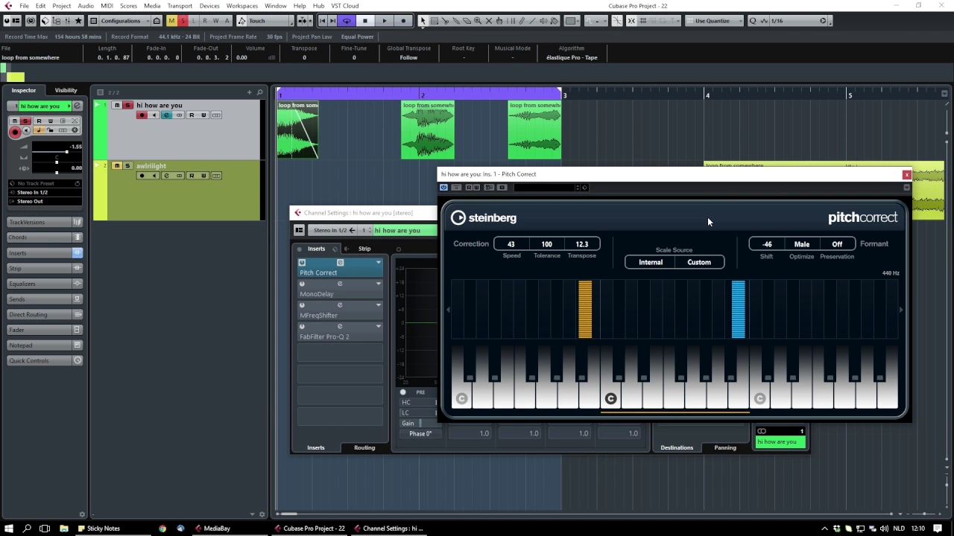Start playback with the transport Play button
The image size is (954, 536).
coord(385,21)
